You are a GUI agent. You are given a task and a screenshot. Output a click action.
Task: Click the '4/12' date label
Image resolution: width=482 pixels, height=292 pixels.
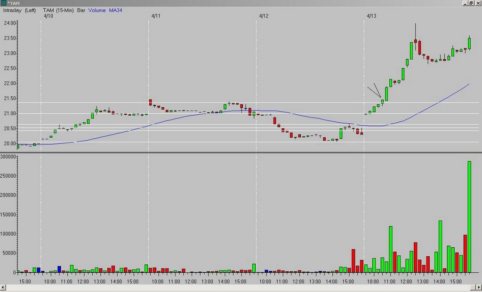coord(264,16)
